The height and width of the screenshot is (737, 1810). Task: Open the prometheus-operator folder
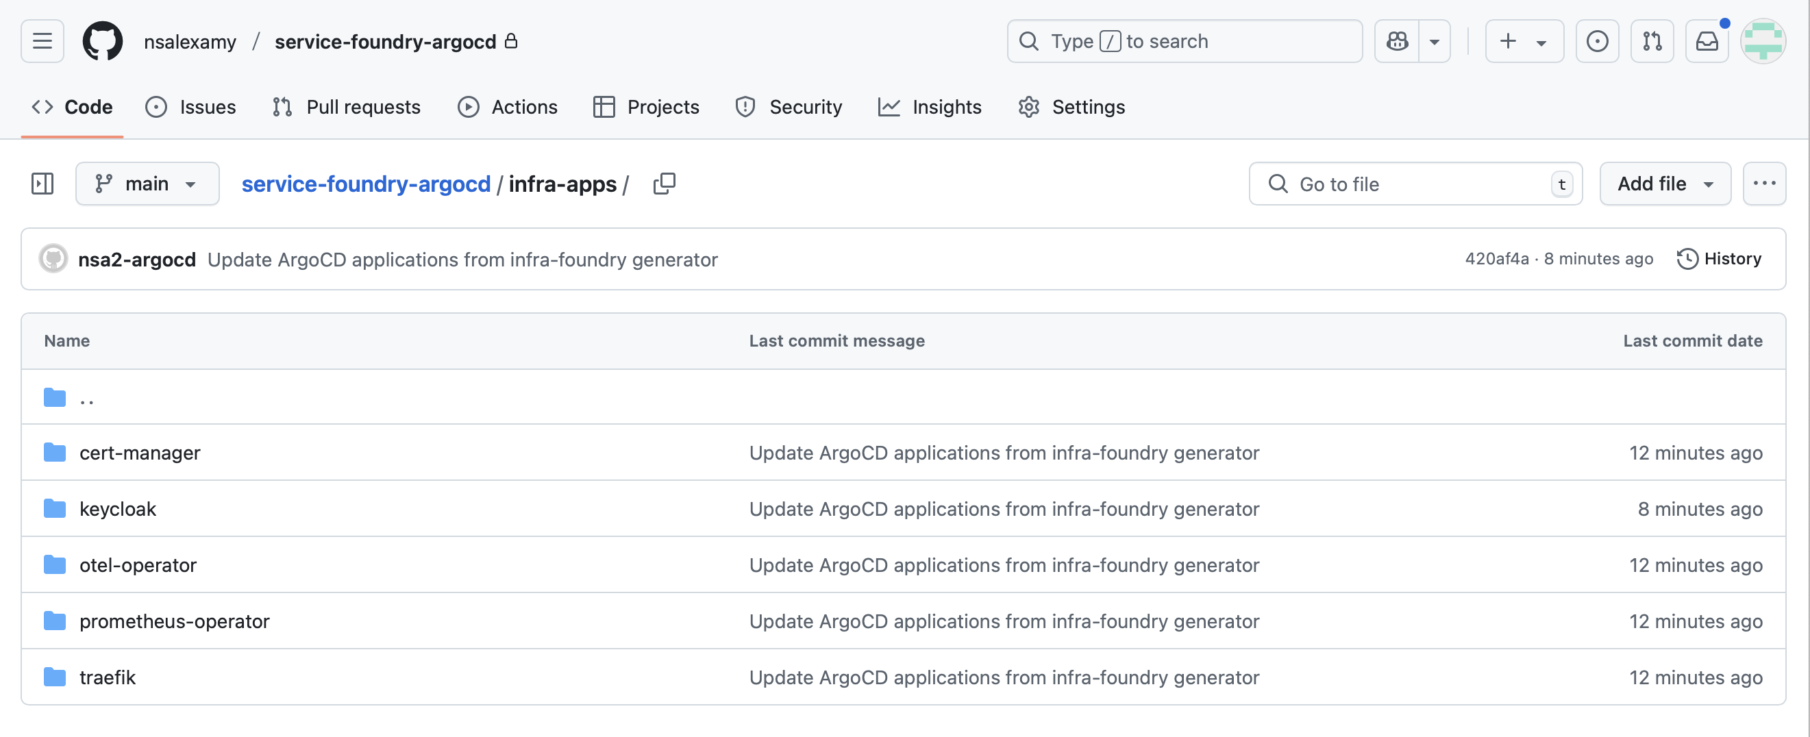pos(174,621)
